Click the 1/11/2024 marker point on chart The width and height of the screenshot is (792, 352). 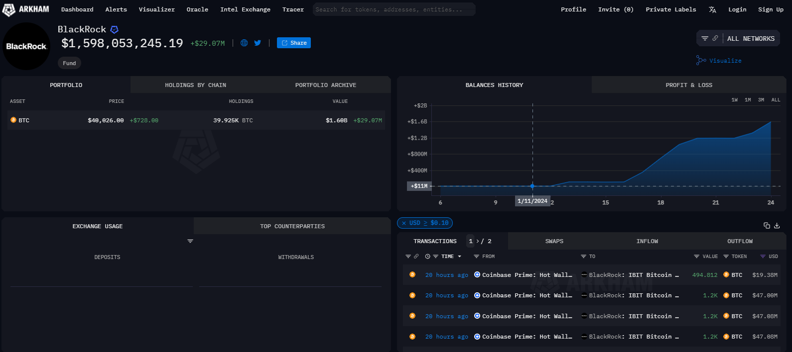pyautogui.click(x=532, y=186)
